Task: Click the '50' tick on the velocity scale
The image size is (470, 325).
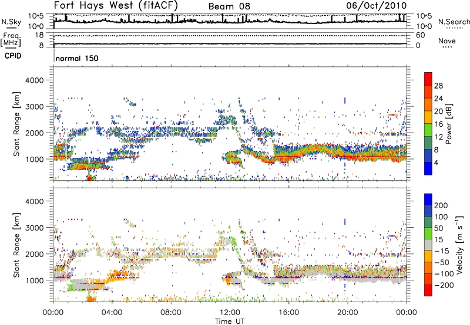Action: pyautogui.click(x=438, y=228)
